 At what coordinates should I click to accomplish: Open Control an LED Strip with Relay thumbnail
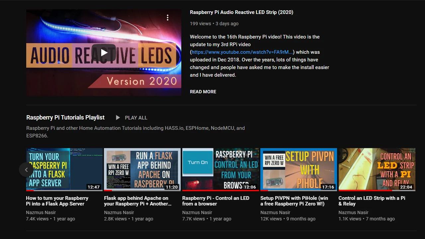(x=377, y=169)
